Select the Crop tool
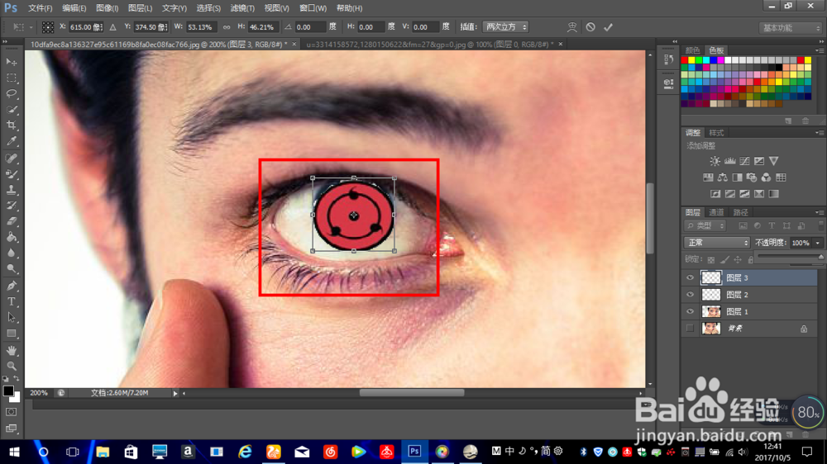The width and height of the screenshot is (827, 464). pos(12,125)
